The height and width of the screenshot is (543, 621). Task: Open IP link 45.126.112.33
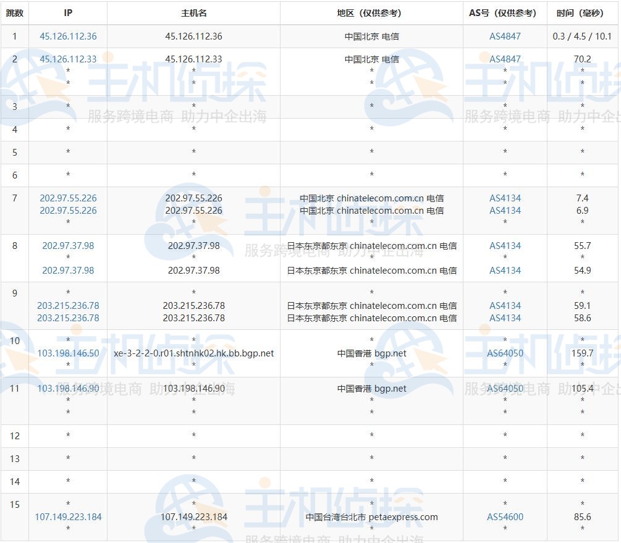coord(68,59)
